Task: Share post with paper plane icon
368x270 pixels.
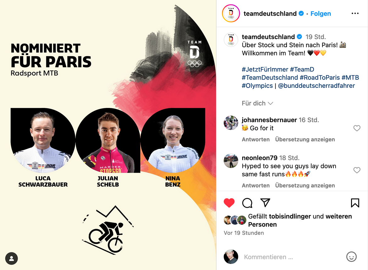Action: pyautogui.click(x=265, y=203)
